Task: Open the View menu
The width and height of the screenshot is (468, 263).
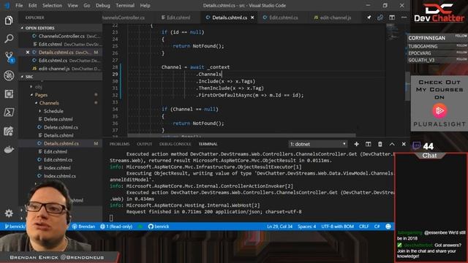Action: (x=72, y=5)
